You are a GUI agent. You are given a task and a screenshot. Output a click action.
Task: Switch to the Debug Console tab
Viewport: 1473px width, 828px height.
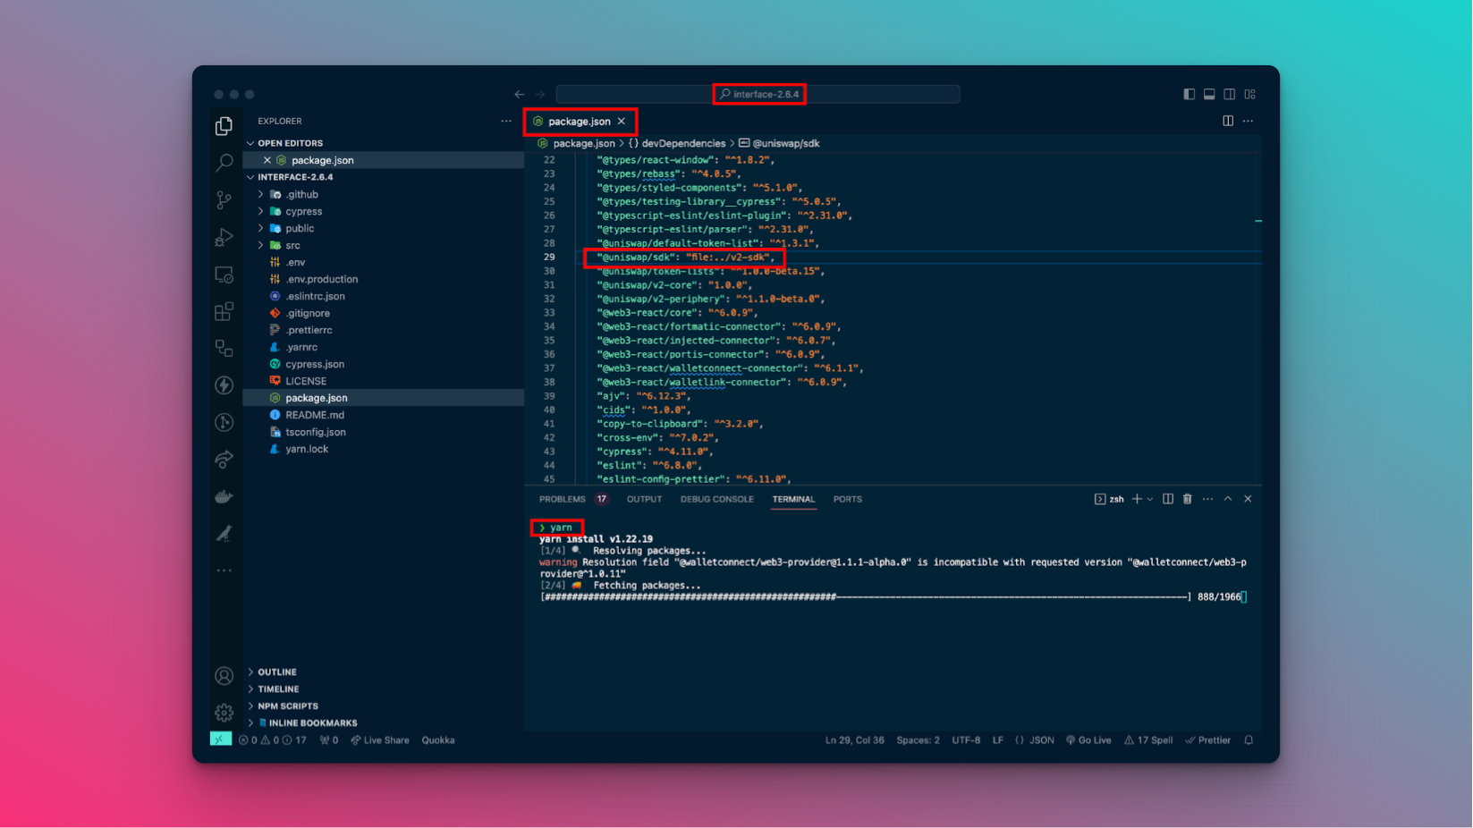716,499
